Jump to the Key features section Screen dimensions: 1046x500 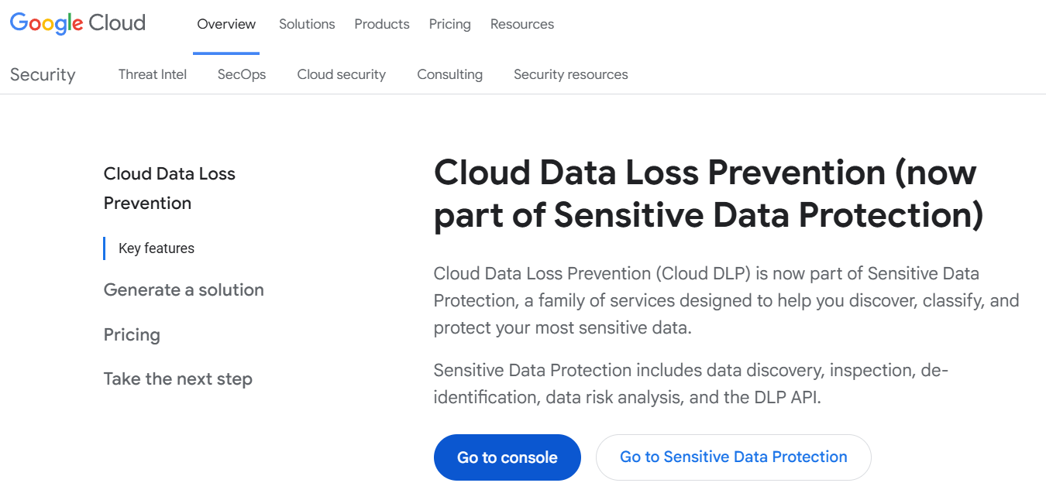point(155,248)
